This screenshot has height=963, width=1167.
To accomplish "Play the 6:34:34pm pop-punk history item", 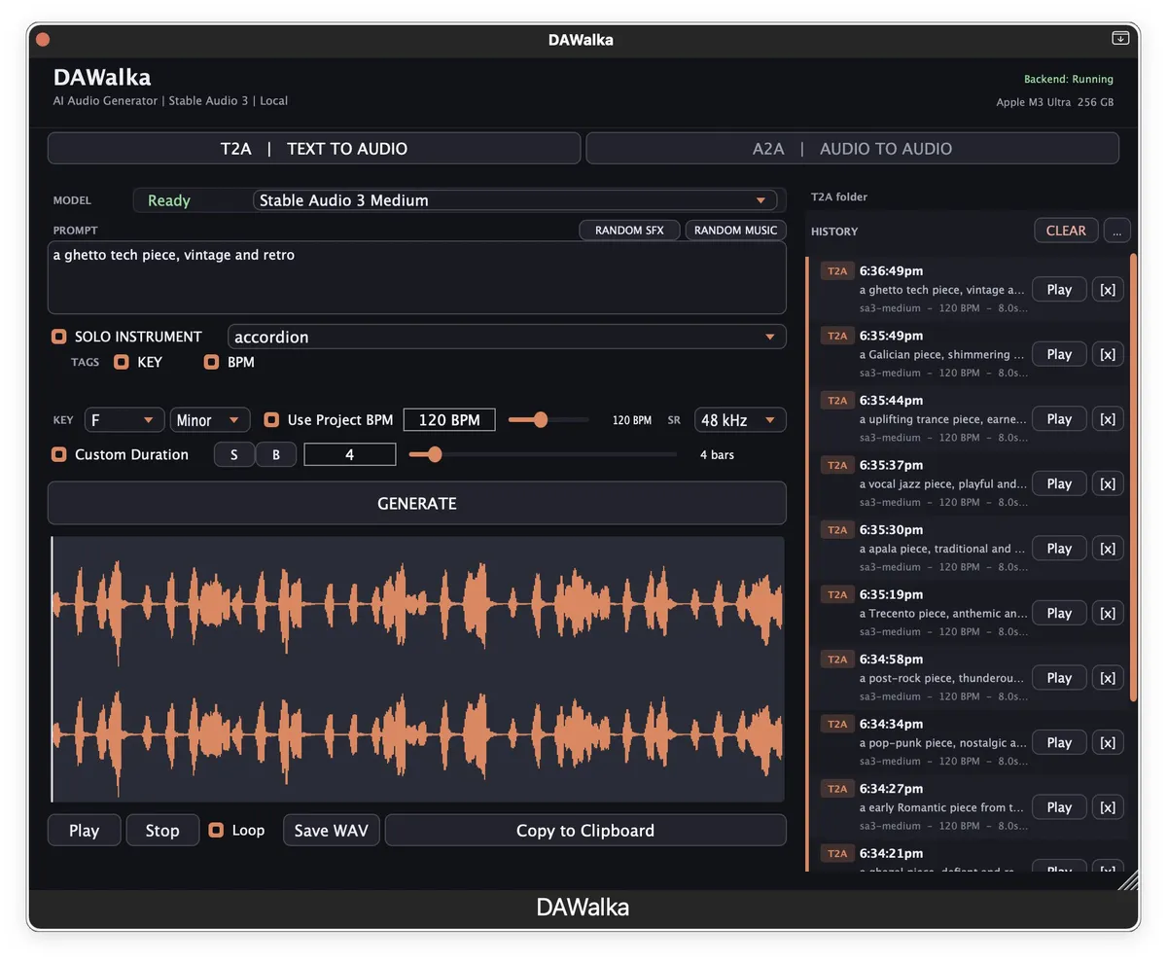I will (x=1059, y=742).
